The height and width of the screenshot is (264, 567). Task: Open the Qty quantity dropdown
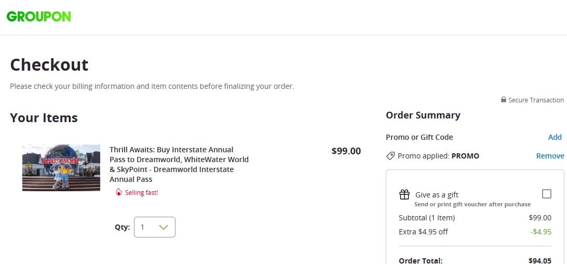[155, 227]
